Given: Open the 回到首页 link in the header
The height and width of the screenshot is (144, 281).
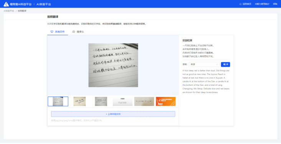Looking at the screenshot, I should 247,4.
